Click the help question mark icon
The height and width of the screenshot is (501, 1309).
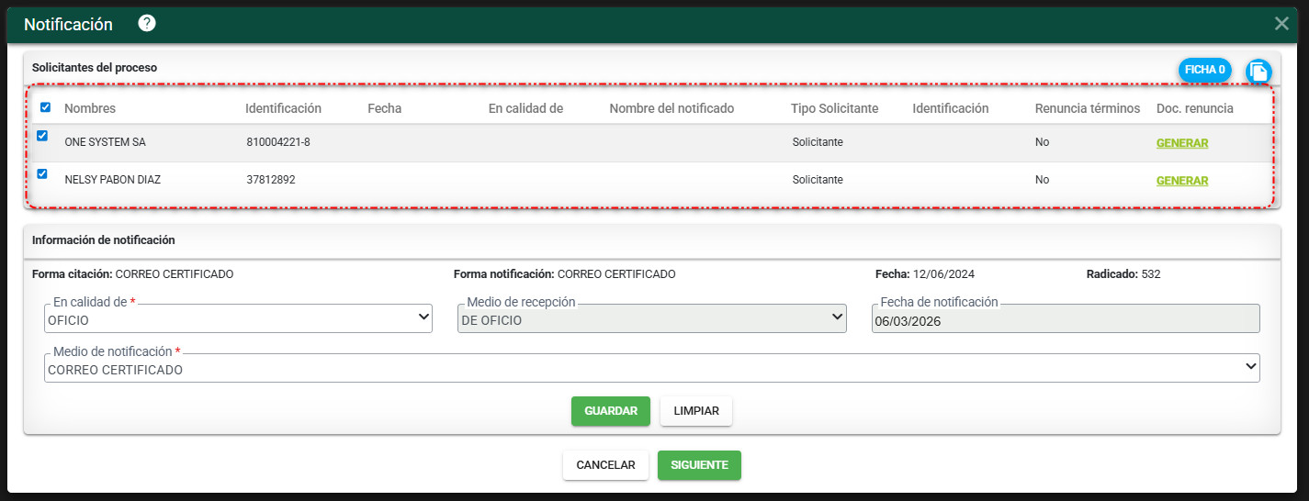pyautogui.click(x=147, y=23)
